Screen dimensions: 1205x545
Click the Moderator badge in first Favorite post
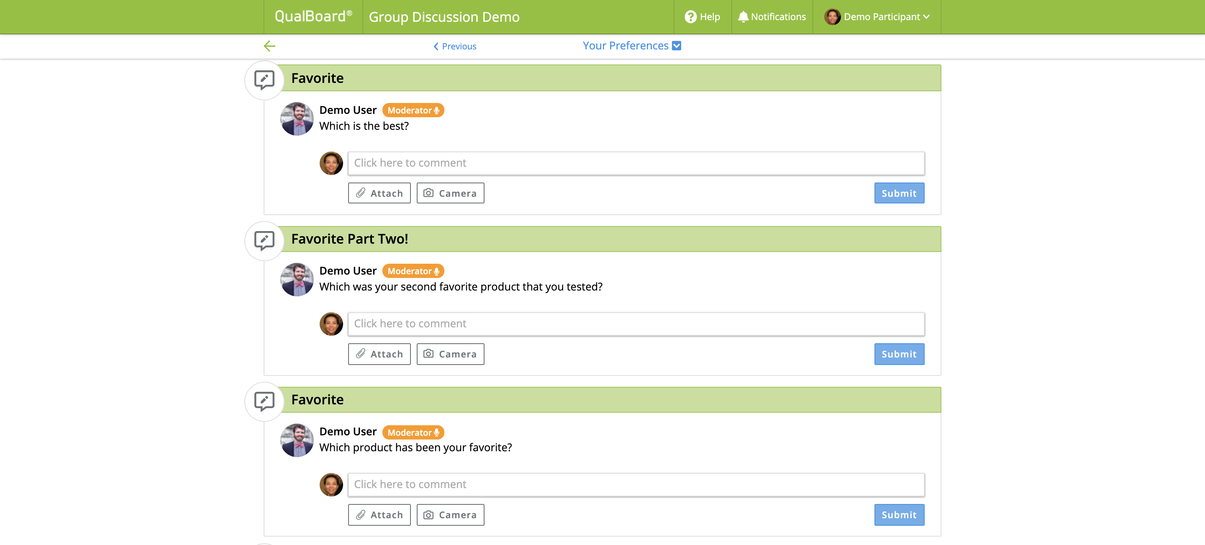[x=413, y=111]
